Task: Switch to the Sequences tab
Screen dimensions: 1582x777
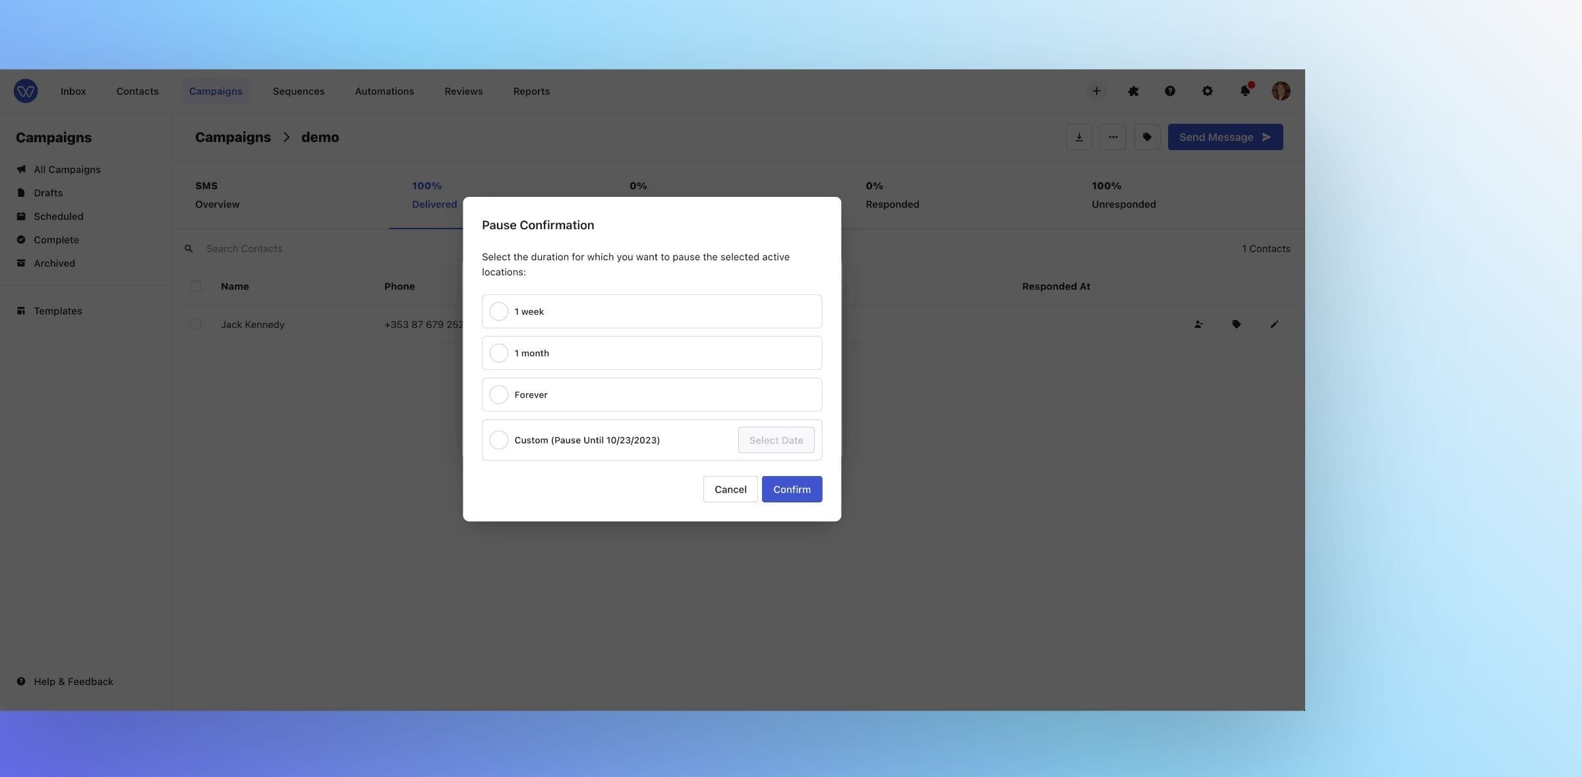Action: tap(298, 91)
